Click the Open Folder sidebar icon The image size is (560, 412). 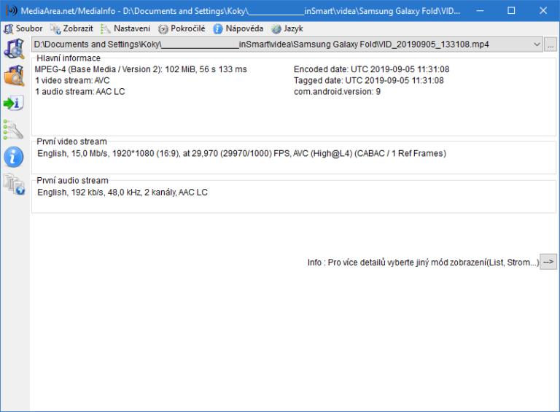pos(14,76)
